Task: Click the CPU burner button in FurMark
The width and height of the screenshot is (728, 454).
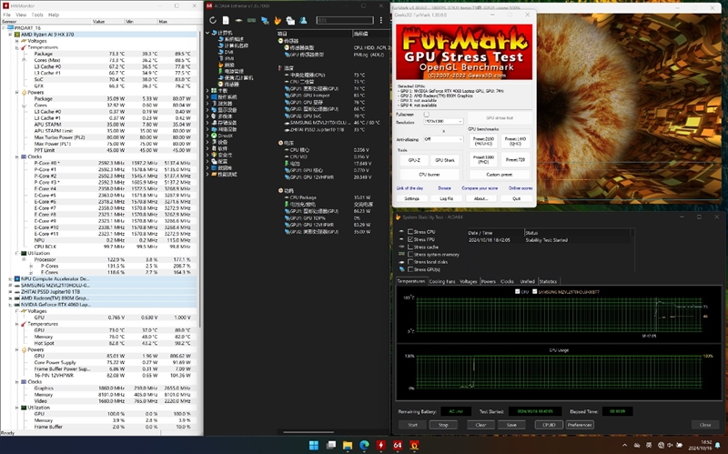Action: [430, 175]
